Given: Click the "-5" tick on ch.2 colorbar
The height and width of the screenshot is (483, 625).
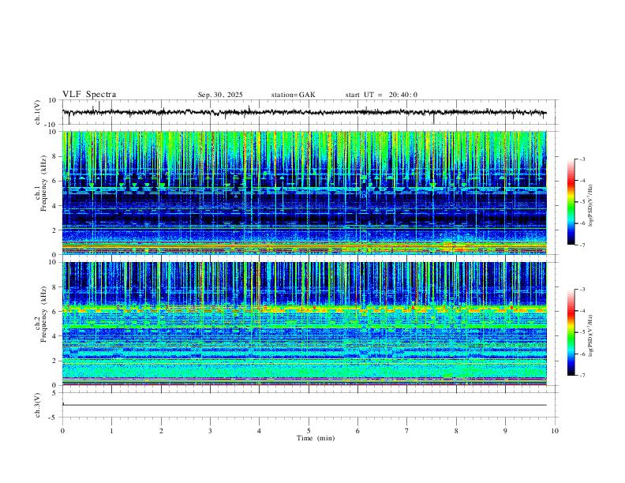Looking at the screenshot, I should pyautogui.click(x=582, y=332).
